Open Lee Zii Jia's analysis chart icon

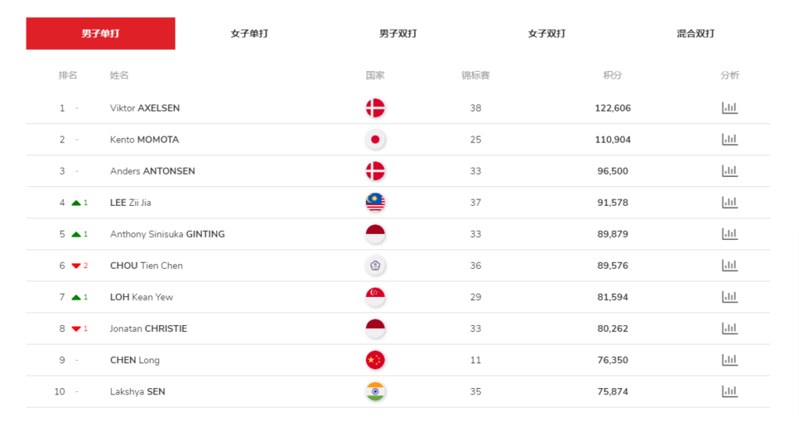pos(730,203)
